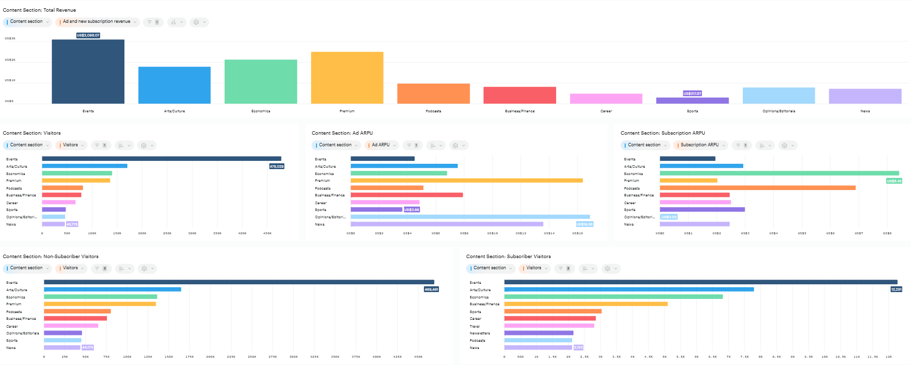The height and width of the screenshot is (365, 911).
Task: Expand Visitors metric dropdown in Non-Subscriber Visitors panel
Action: click(71, 268)
